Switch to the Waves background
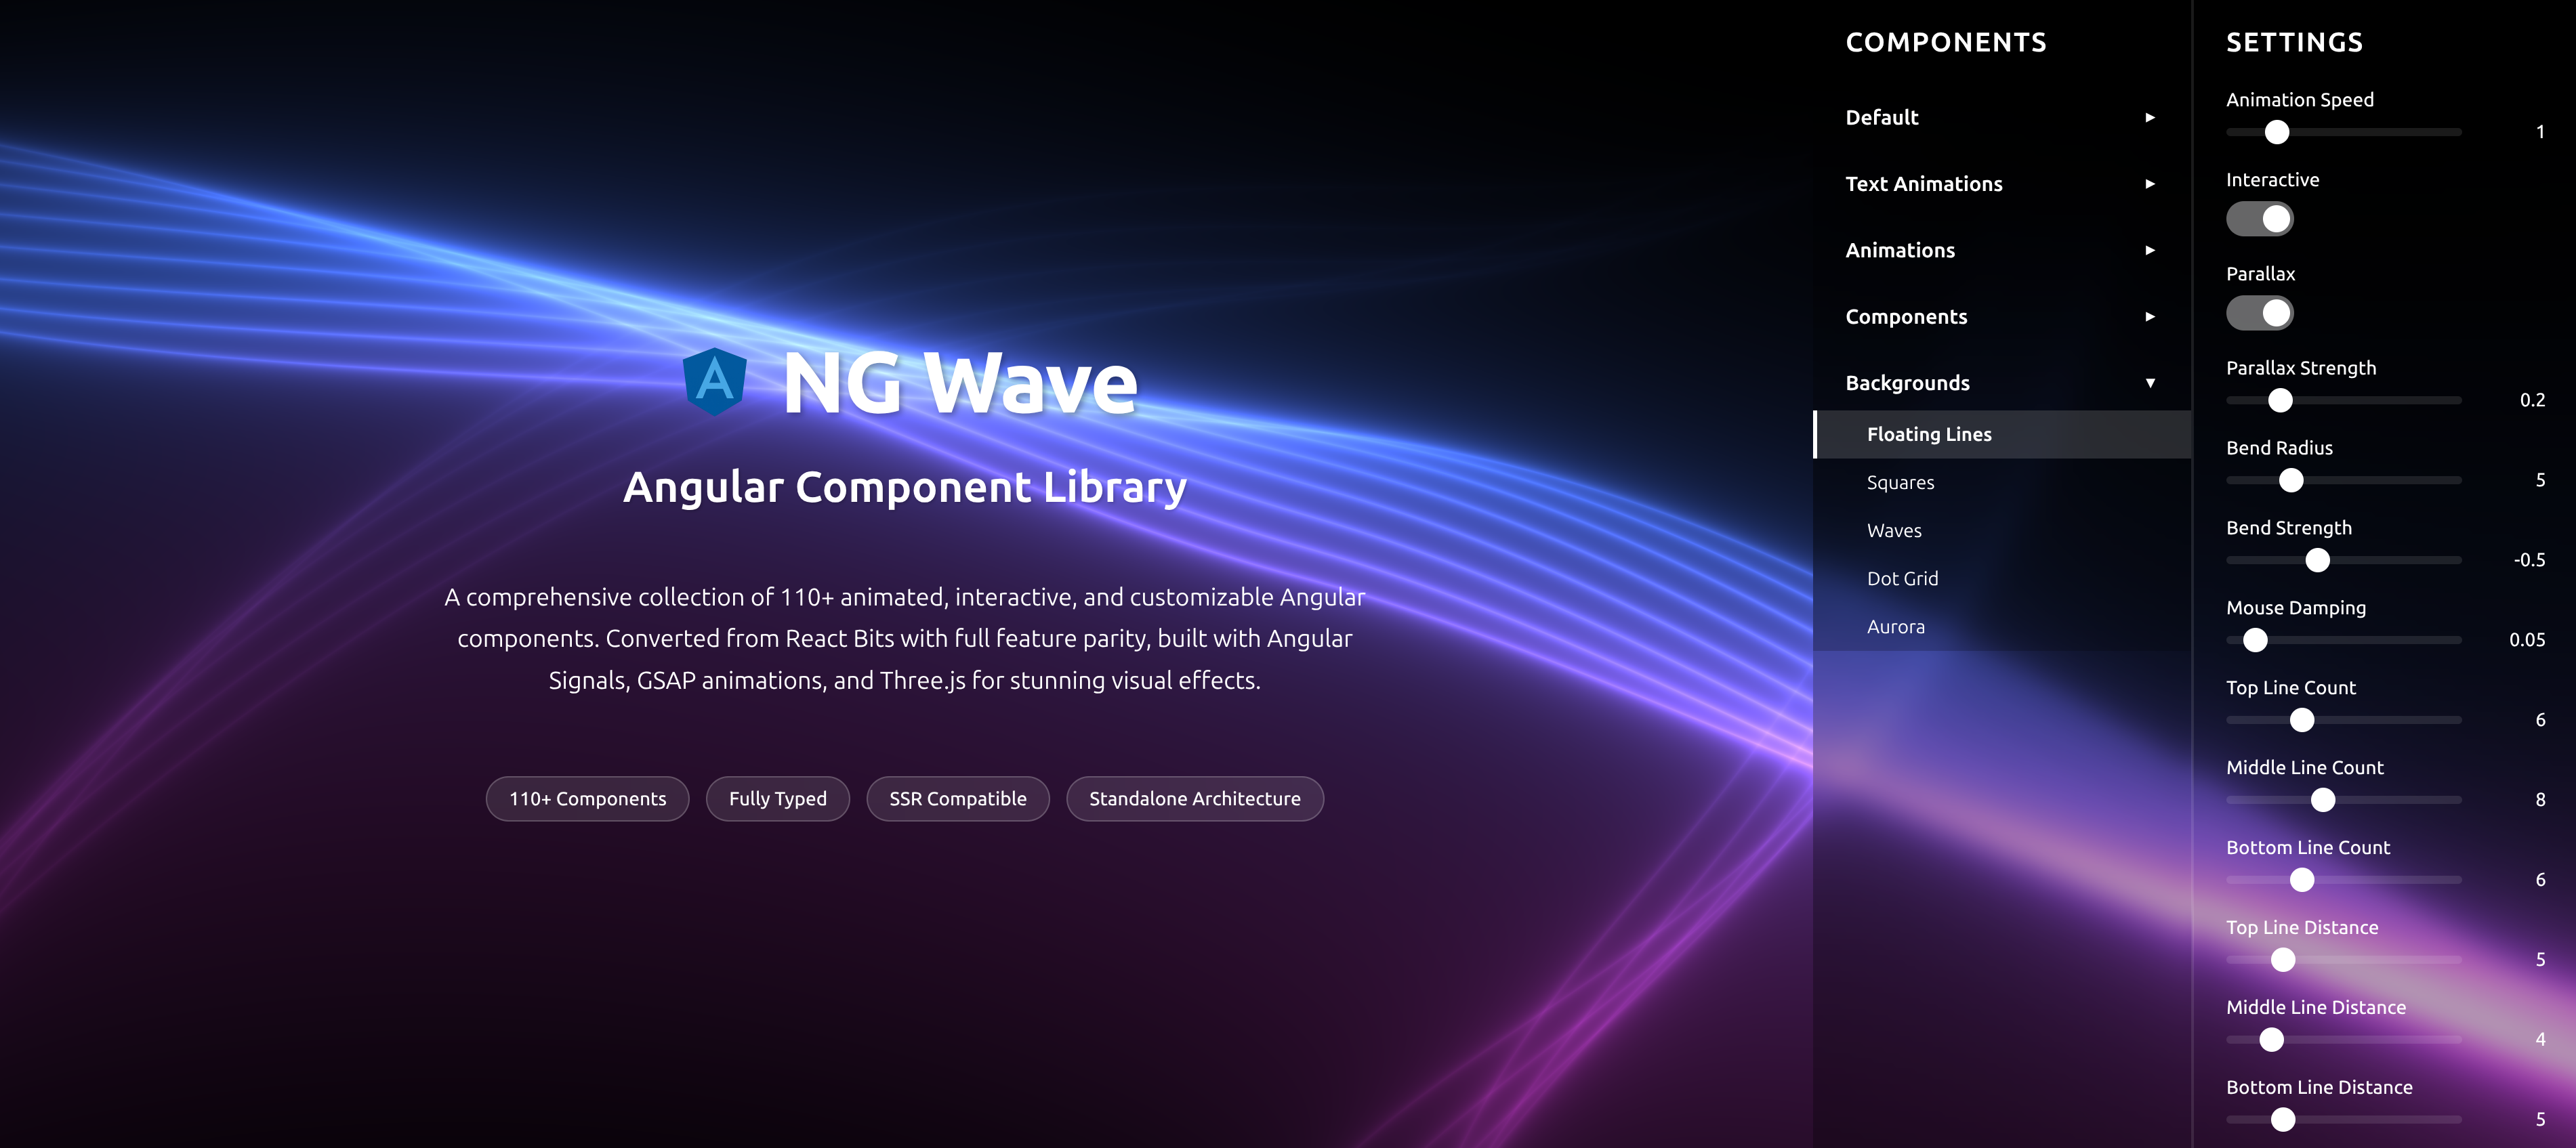The width and height of the screenshot is (2576, 1148). click(x=1894, y=530)
